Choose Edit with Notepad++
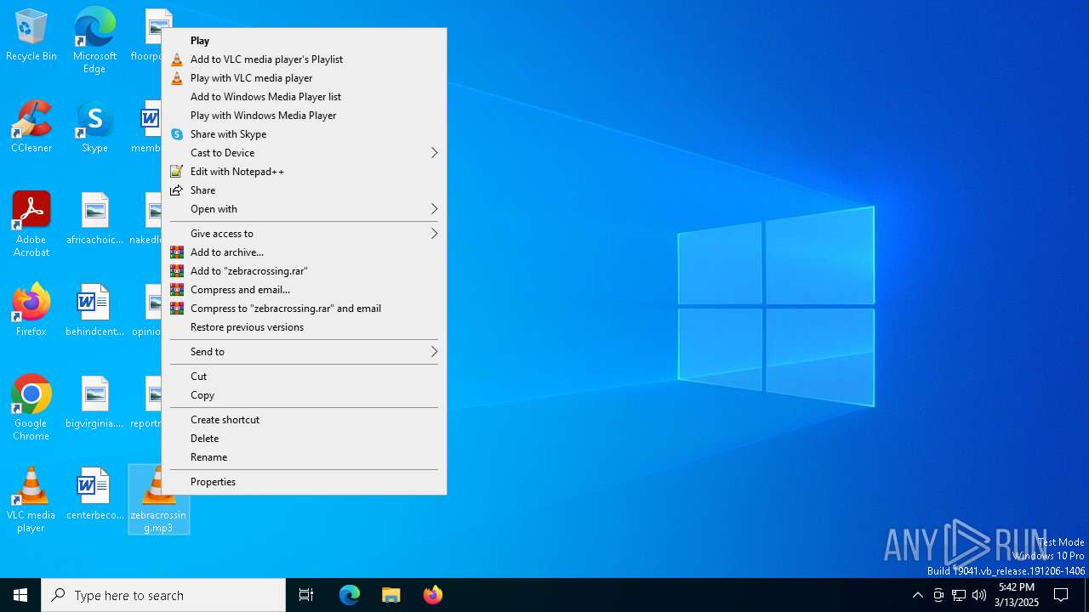1089x612 pixels. (304, 172)
